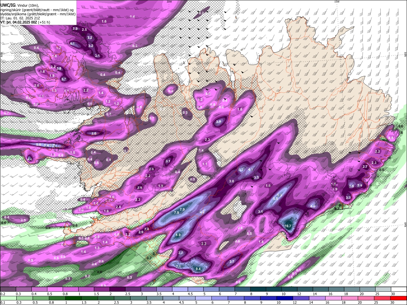Click the 'VT: þri. 04.02.2025 00Z' valid time
Screen dimensions: 407x305
pyautogui.click(x=18, y=22)
